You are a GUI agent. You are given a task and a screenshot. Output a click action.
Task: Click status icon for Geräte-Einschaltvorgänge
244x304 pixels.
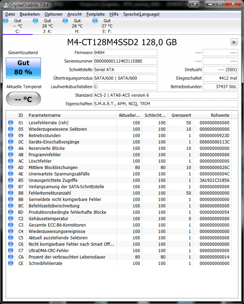(x=11, y=142)
